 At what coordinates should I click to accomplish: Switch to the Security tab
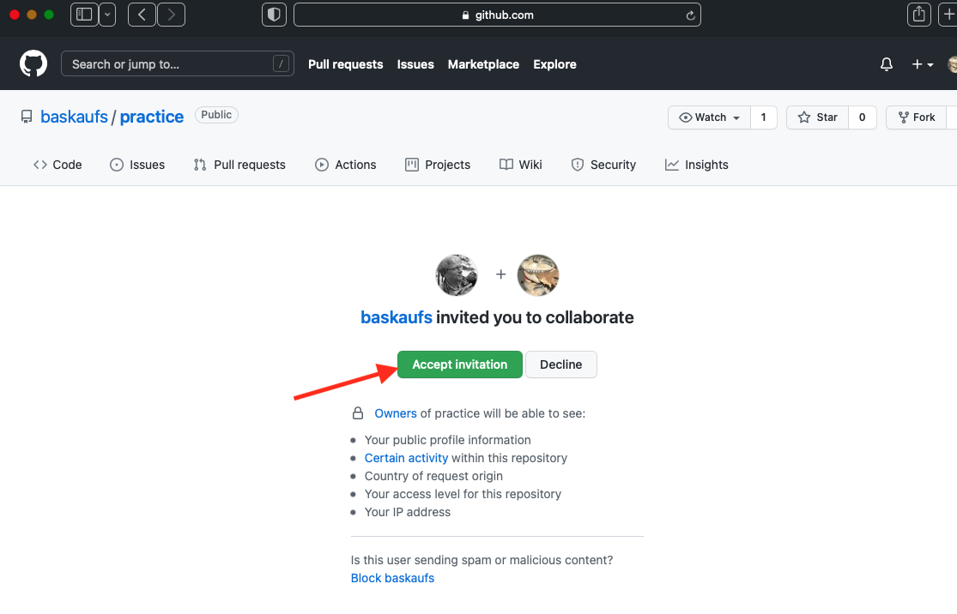(603, 165)
